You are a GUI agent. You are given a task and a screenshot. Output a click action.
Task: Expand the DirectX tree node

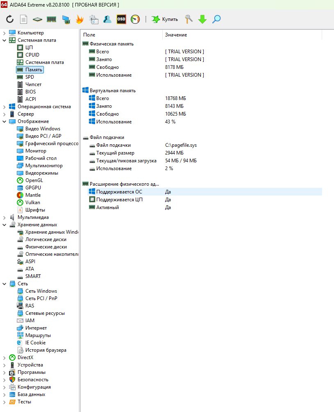(4, 358)
